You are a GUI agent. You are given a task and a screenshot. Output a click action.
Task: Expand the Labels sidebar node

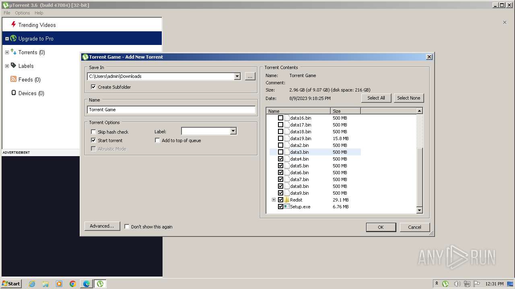(x=7, y=66)
